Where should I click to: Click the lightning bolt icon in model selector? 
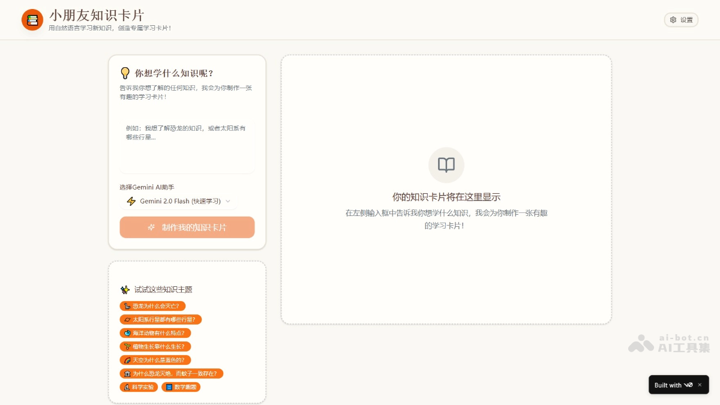pos(131,202)
